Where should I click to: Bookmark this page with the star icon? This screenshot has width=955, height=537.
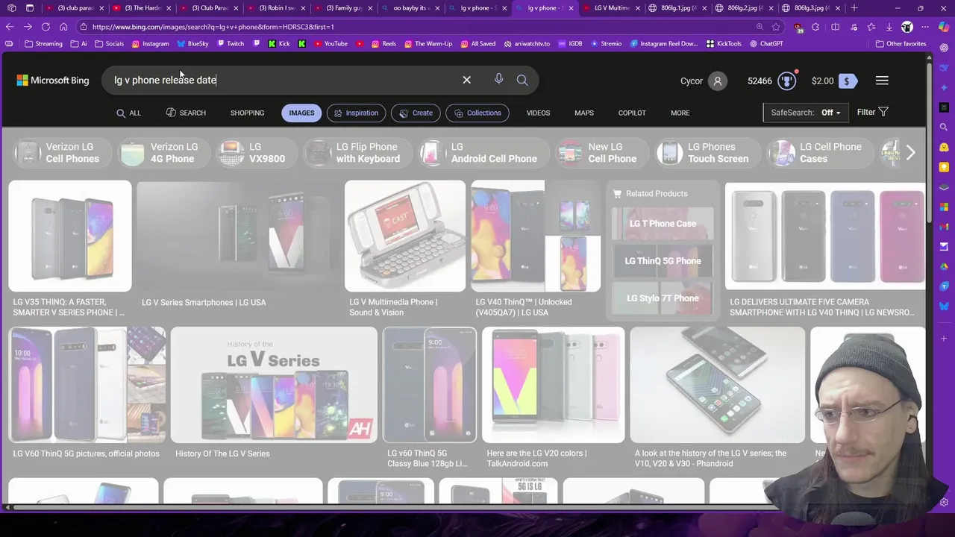(776, 27)
